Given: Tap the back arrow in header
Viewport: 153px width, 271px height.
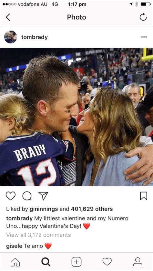Looking at the screenshot, I should coord(8,17).
